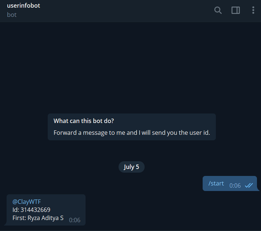
Task: Click the top chat header bar
Action: (x=130, y=11)
